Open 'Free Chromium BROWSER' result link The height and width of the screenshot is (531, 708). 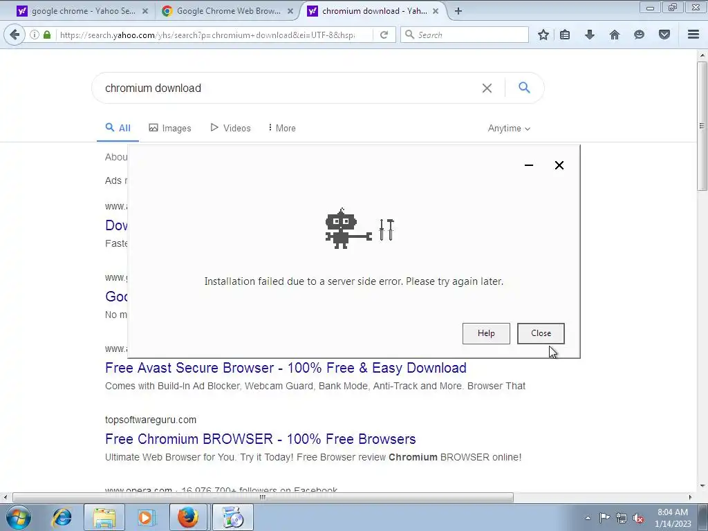click(261, 439)
